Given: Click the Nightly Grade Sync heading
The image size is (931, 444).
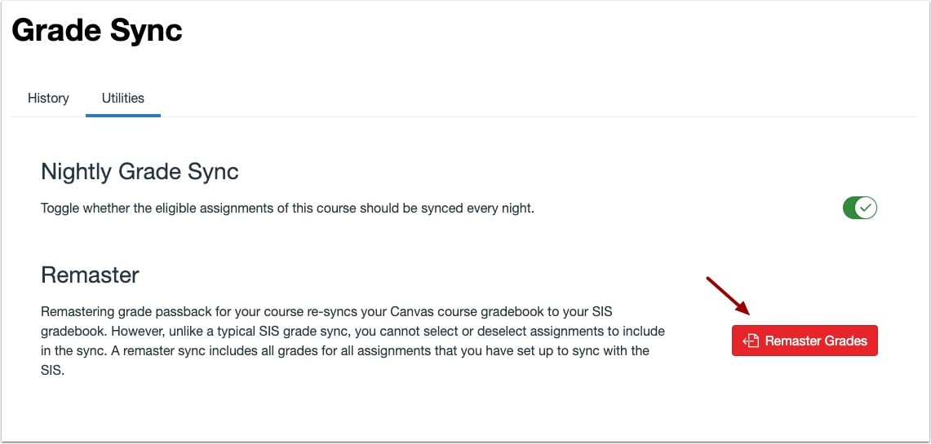Looking at the screenshot, I should click(140, 172).
